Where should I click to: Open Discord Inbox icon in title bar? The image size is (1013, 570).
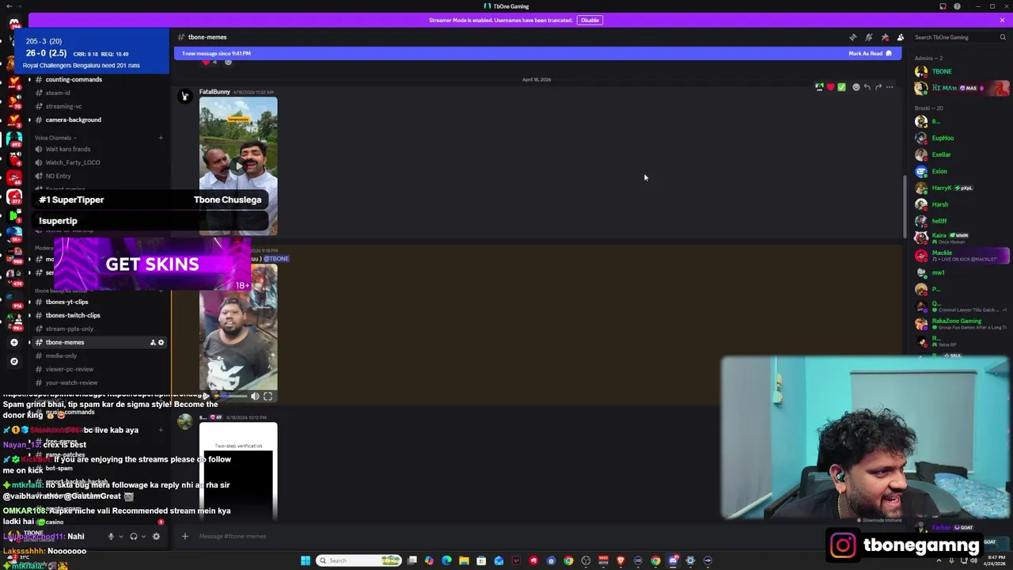(x=943, y=6)
